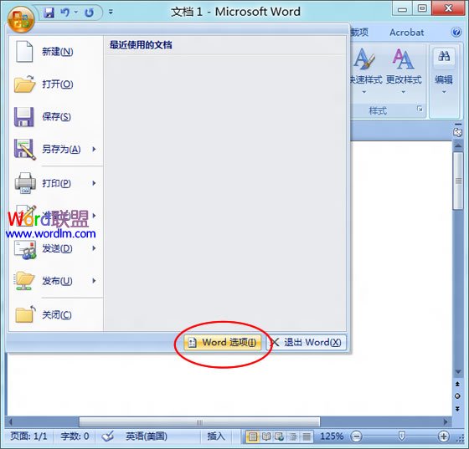Toggle 插入 insert/overtype mode
Screen dimensions: 469x449
pyautogui.click(x=216, y=436)
